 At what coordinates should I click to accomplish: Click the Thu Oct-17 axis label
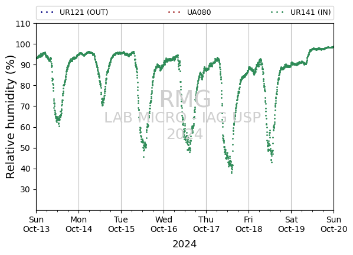pyautogui.click(x=206, y=224)
